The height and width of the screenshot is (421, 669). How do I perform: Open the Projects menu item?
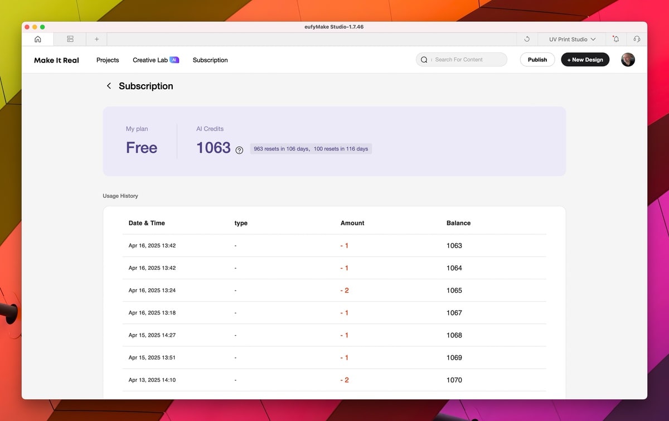[108, 60]
